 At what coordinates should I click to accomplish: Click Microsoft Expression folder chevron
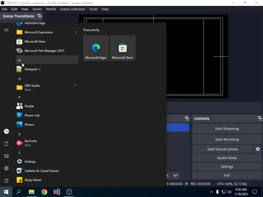pos(76,32)
